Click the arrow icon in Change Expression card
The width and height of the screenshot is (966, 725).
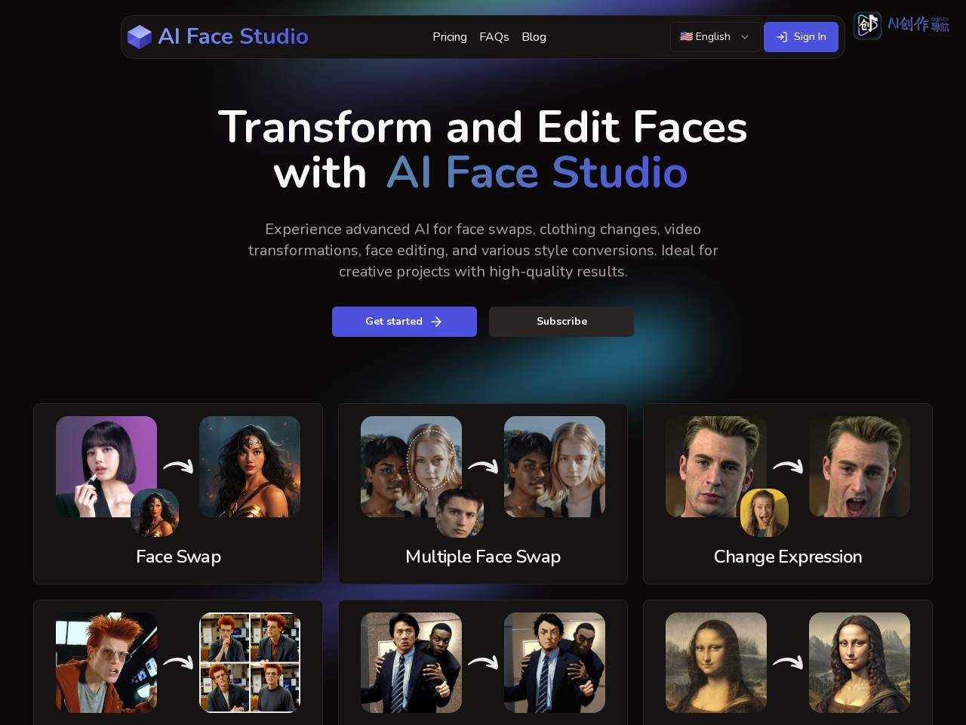pyautogui.click(x=788, y=467)
